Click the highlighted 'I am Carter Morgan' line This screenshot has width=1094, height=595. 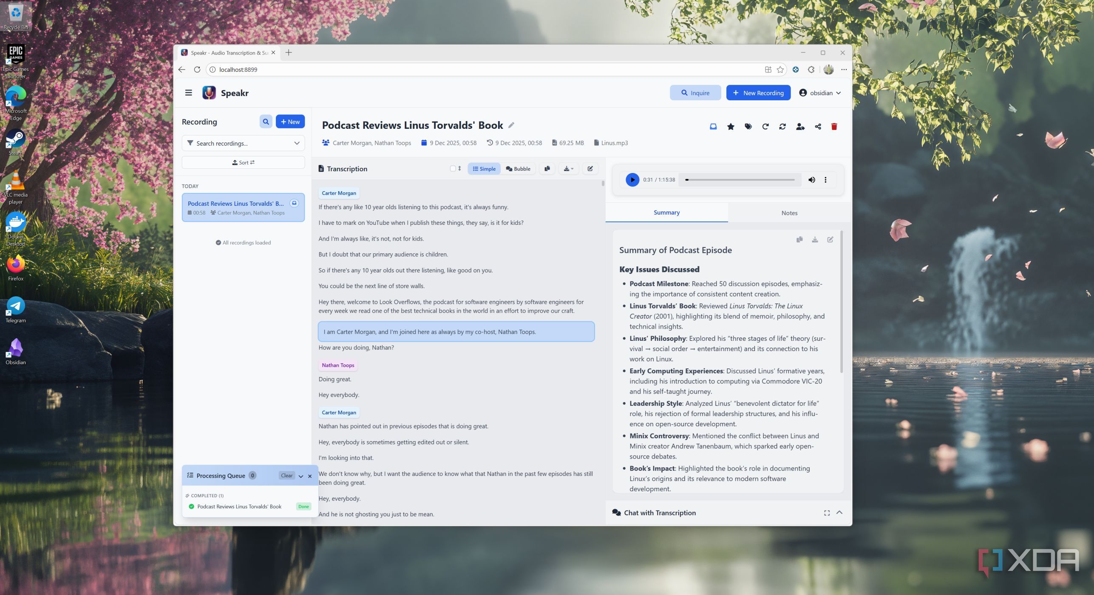pos(456,331)
